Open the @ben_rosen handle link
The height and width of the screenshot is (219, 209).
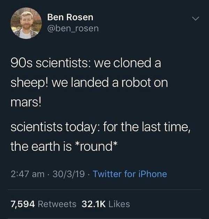click(73, 28)
